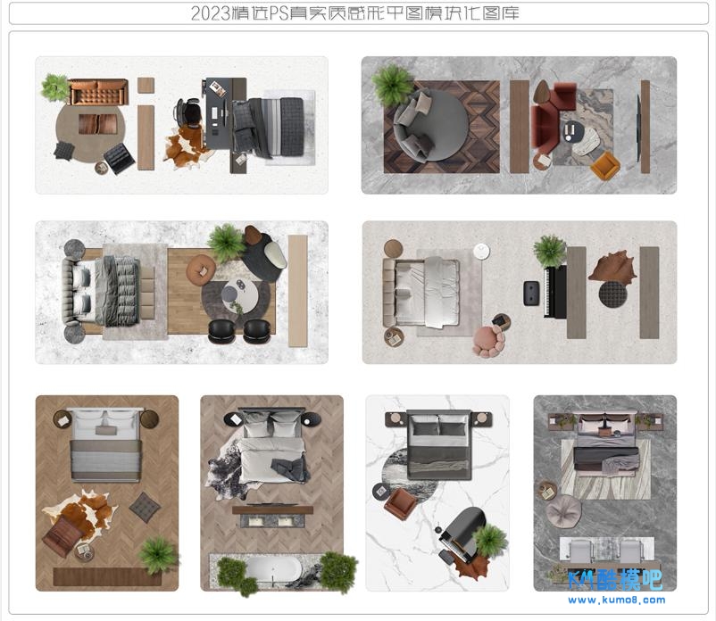Open the bedroom layout with round dining table
Screen dimensions: 716x621
click(181, 293)
